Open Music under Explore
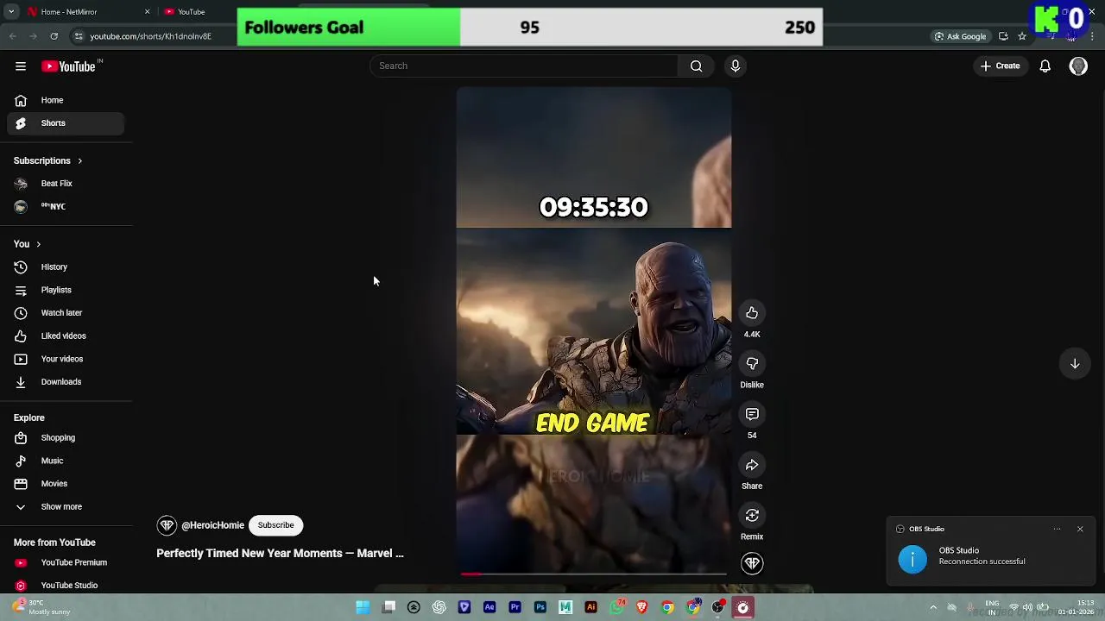 pos(66,461)
